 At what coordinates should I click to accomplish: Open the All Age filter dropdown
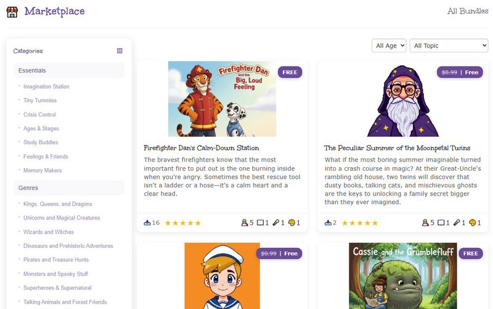click(x=388, y=46)
